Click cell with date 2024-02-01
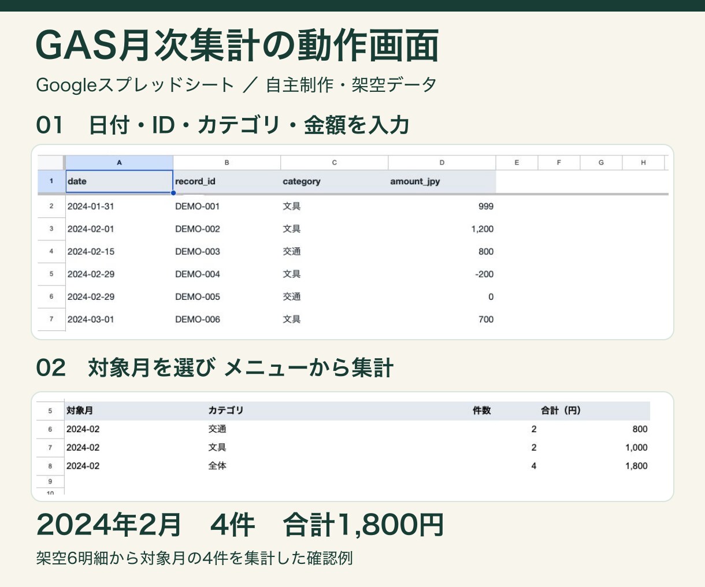705x587 pixels. (119, 229)
